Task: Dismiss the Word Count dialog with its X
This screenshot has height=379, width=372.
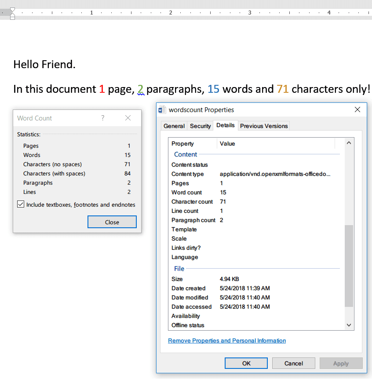Action: click(128, 118)
